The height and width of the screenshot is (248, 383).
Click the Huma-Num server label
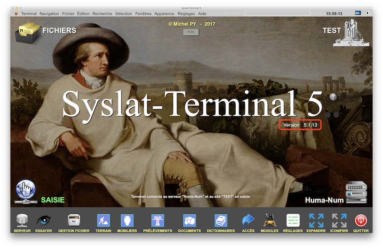point(324,200)
